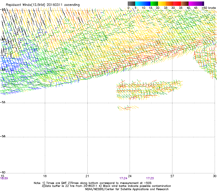Click the legend label '35'
Image resolution: width=217 pixels, height=191 pixels.
coord(181,8)
